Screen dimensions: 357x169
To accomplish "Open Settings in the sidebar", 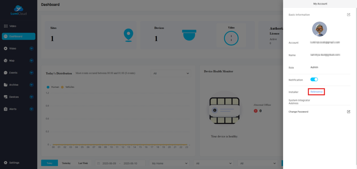I will tap(14, 163).
